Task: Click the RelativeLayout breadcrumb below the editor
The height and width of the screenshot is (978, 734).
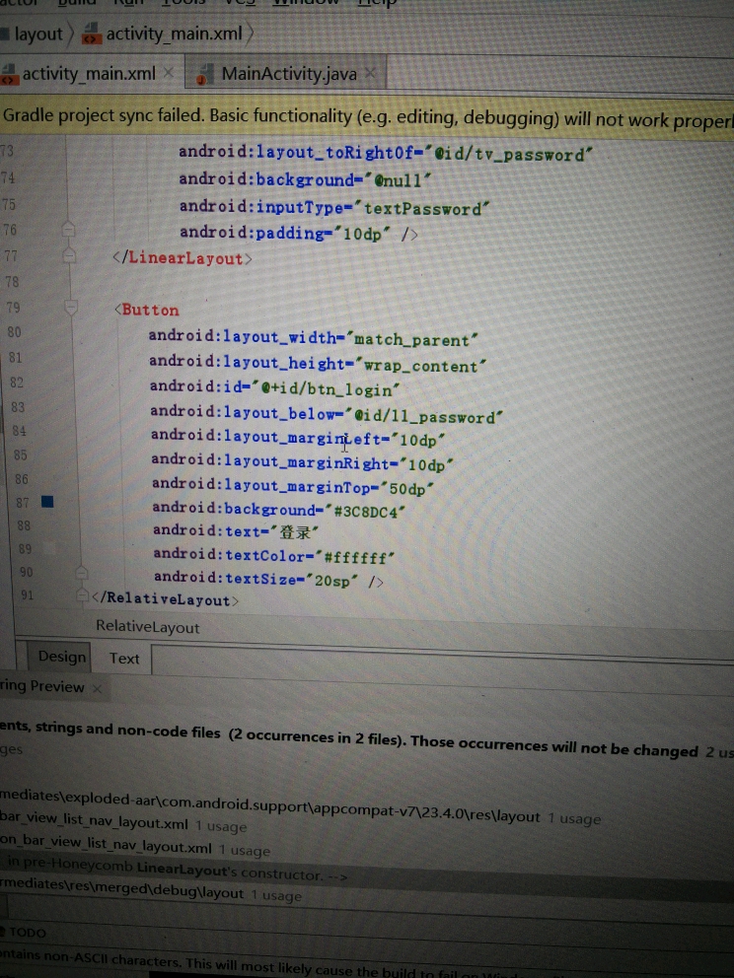Action: point(147,627)
